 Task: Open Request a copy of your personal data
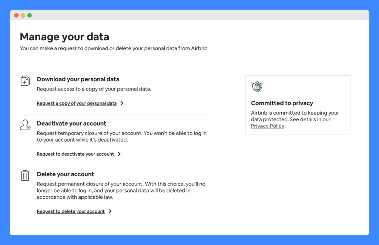pos(77,103)
